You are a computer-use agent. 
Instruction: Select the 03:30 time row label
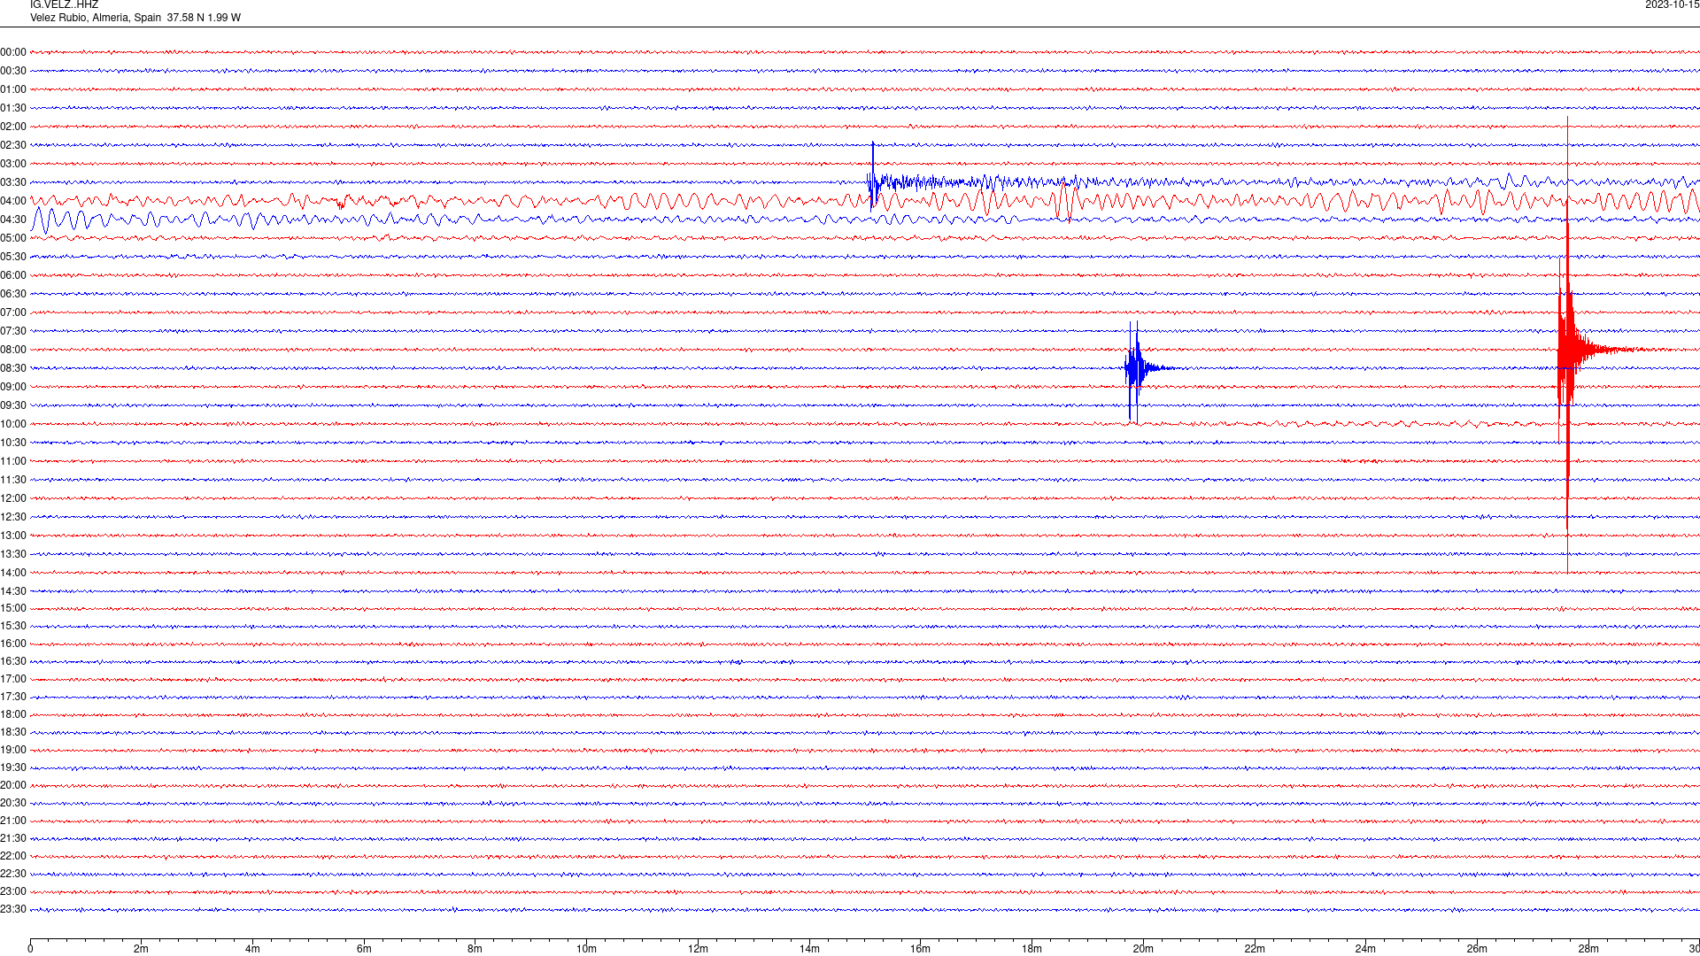click(x=13, y=183)
